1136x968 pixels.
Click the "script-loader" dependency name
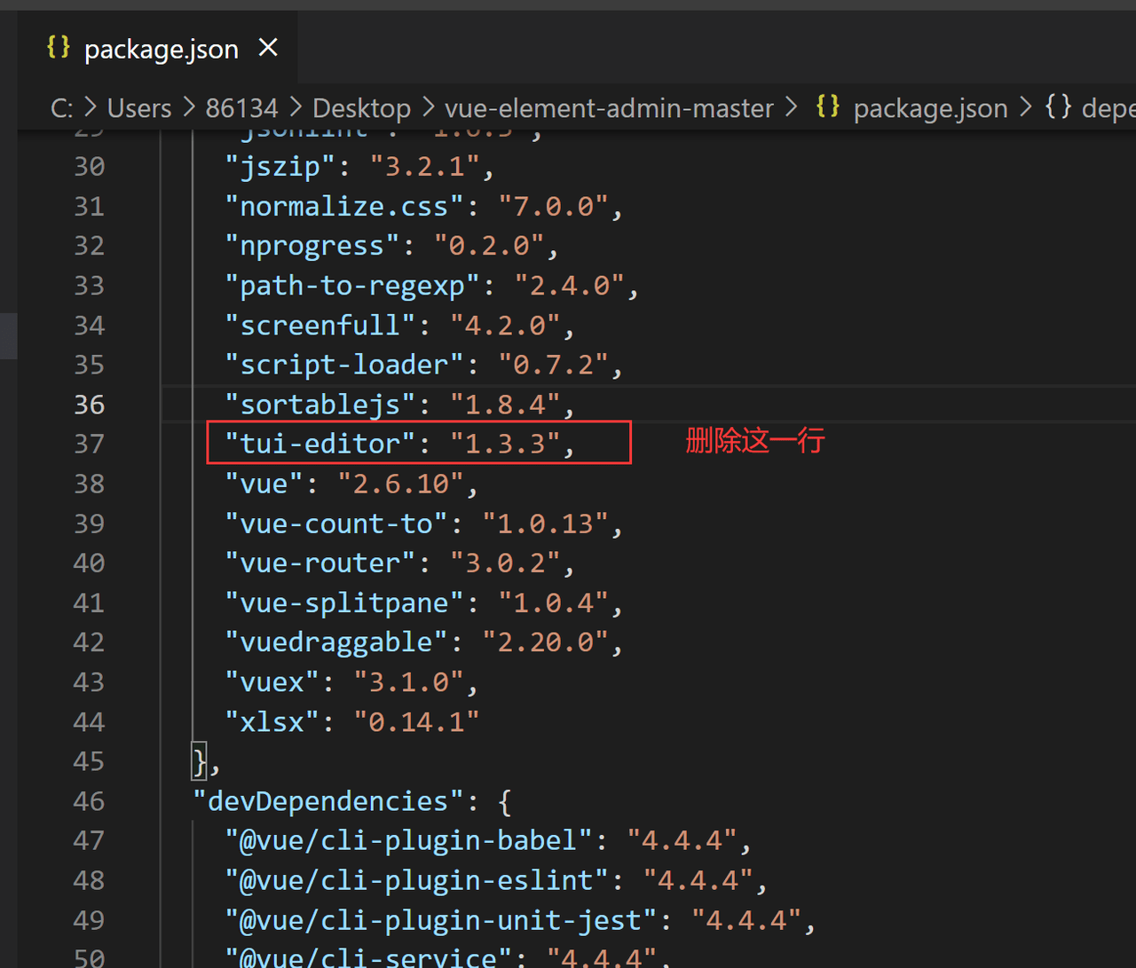[x=345, y=365]
